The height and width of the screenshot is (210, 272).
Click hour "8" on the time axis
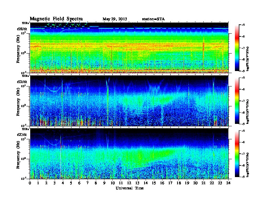96,183
